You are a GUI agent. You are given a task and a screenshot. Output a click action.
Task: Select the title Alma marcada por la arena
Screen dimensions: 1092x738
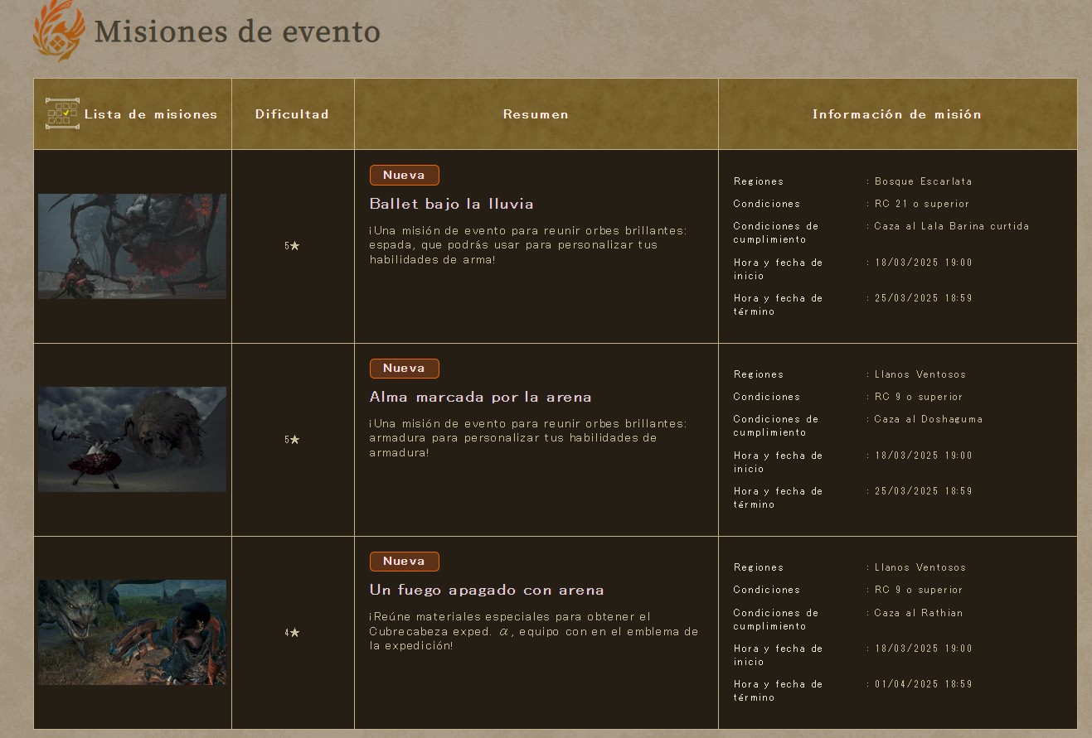[480, 397]
